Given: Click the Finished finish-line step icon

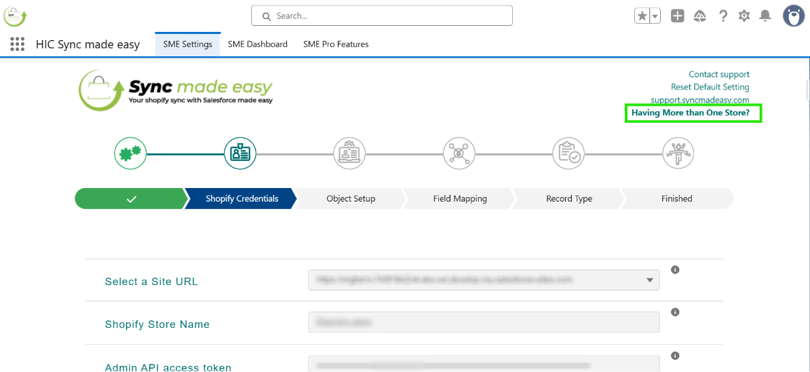Looking at the screenshot, I should [678, 153].
